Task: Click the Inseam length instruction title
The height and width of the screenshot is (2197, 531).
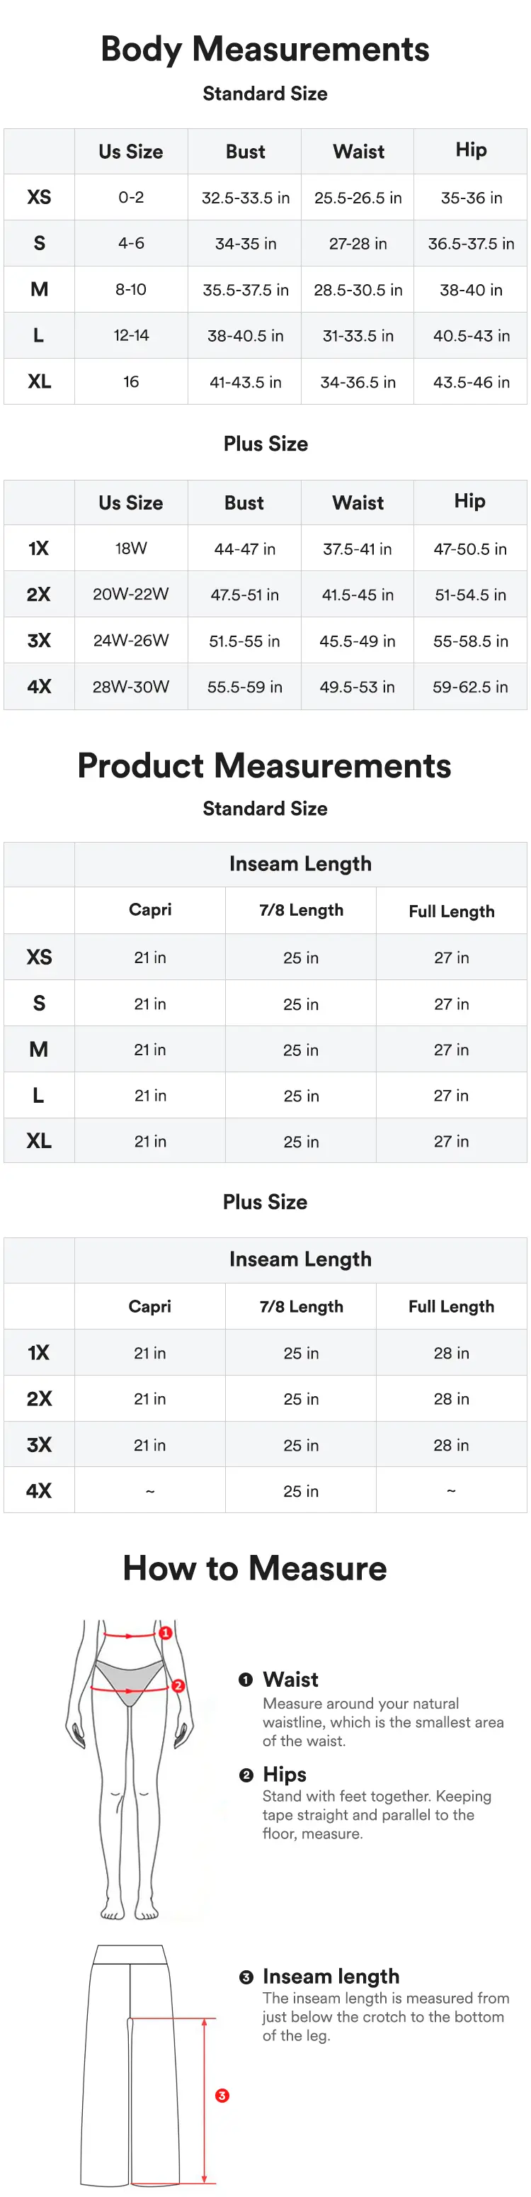Action: tap(331, 1976)
